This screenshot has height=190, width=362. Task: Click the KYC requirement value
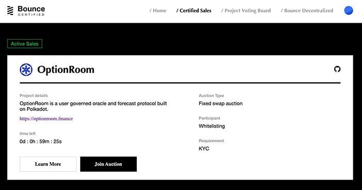(204, 149)
